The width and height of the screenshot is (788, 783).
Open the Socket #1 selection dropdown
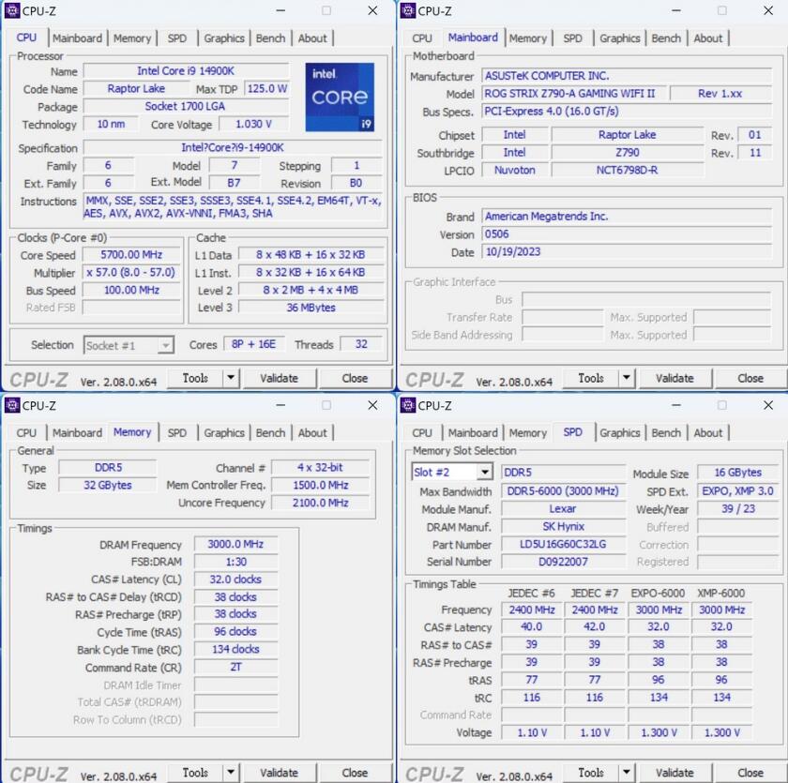[x=167, y=345]
